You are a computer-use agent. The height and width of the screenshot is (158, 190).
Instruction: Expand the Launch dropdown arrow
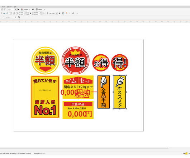tap(44, 9)
